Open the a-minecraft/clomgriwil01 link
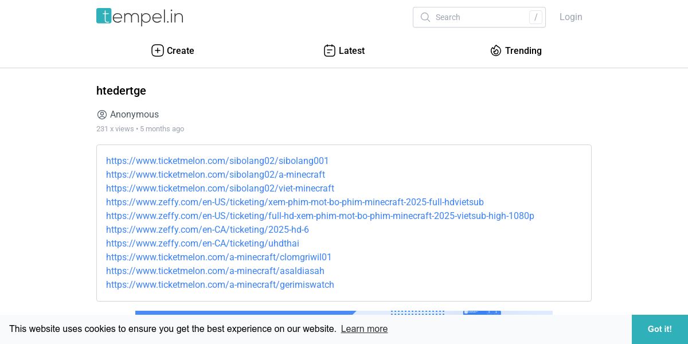Screen dimensions: 688x344 (x=219, y=257)
